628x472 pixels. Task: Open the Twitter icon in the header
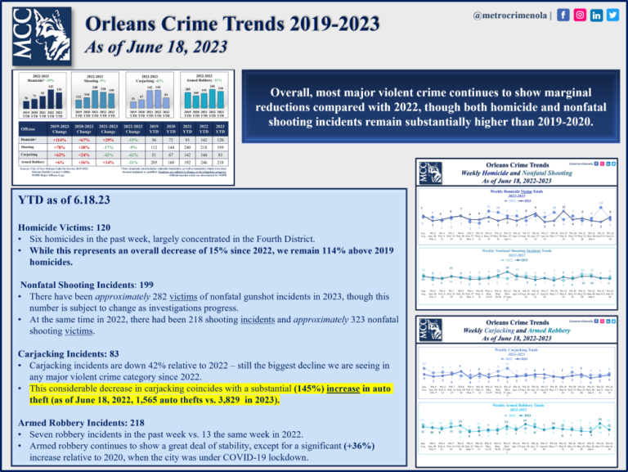(x=612, y=16)
